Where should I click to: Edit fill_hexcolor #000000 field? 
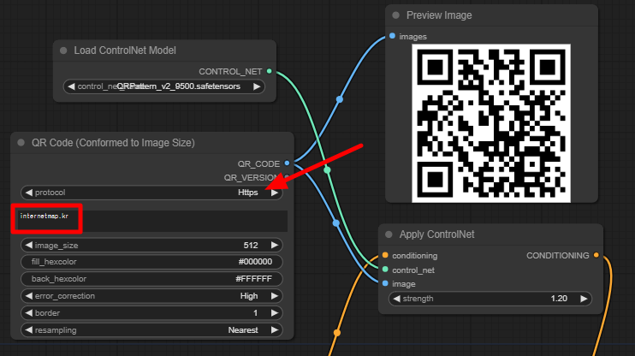[x=151, y=262]
